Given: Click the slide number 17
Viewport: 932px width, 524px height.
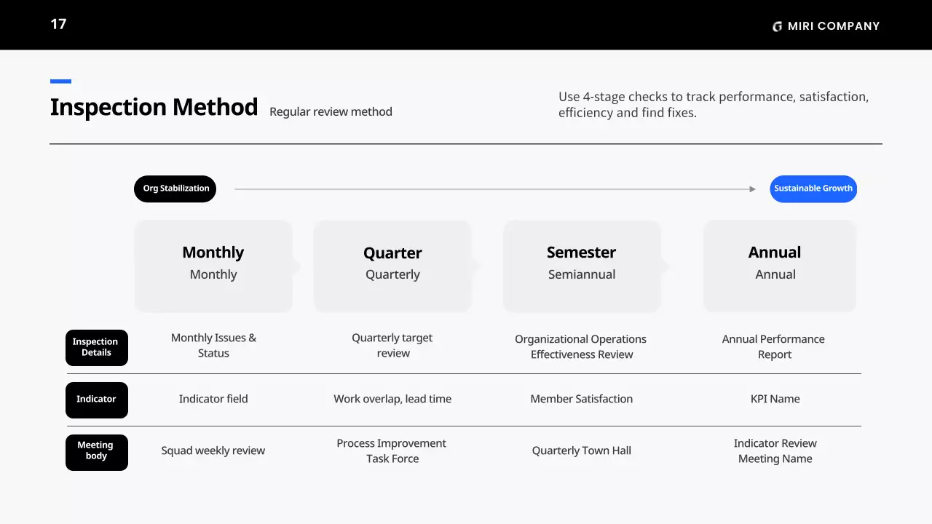Looking at the screenshot, I should pyautogui.click(x=58, y=24).
